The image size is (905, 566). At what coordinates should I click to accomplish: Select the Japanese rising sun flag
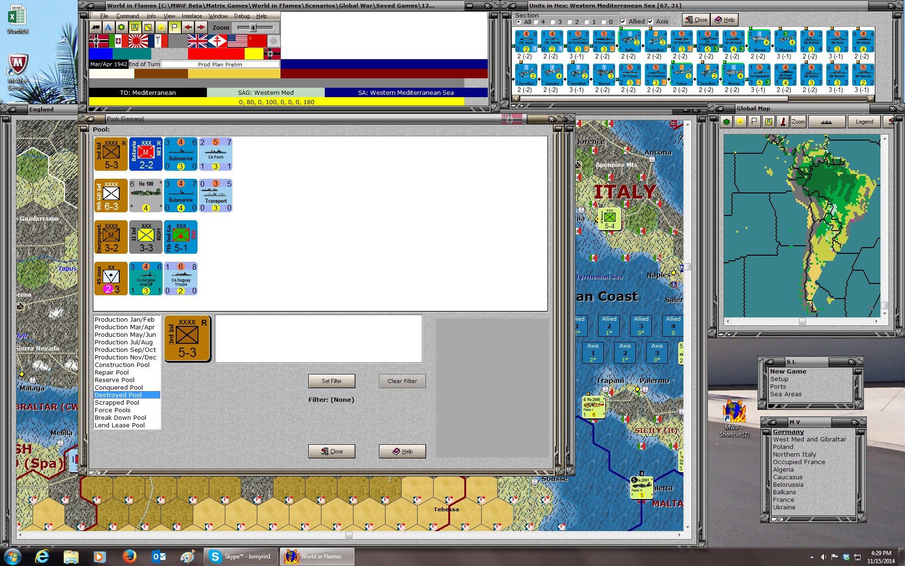click(138, 41)
